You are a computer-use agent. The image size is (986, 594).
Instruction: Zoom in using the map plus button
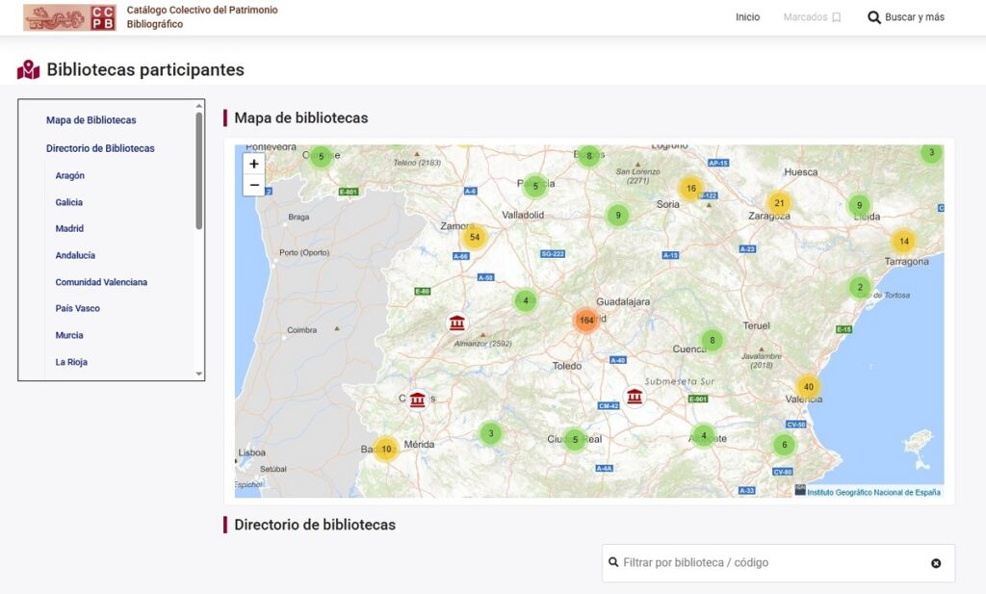point(253,164)
